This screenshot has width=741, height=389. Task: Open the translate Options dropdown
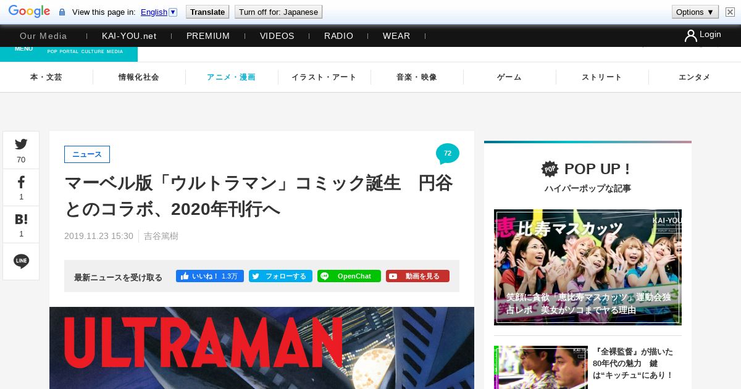(695, 12)
